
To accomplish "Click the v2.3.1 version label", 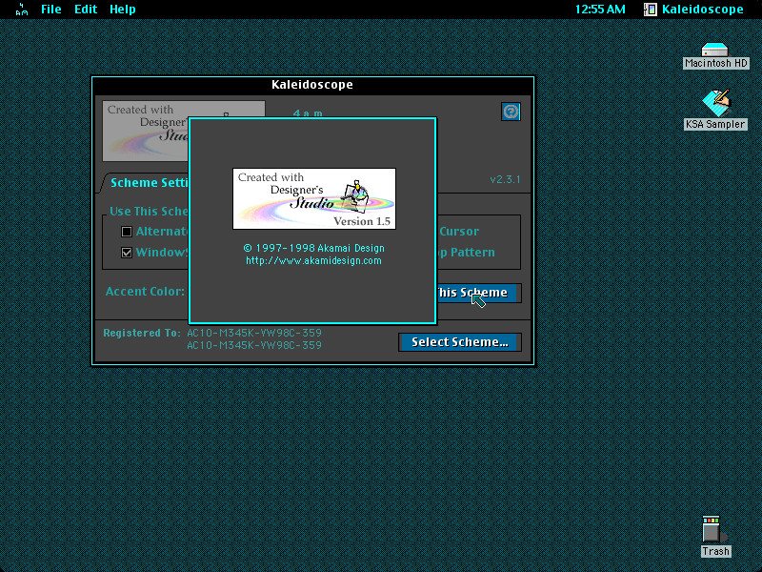I will [505, 179].
